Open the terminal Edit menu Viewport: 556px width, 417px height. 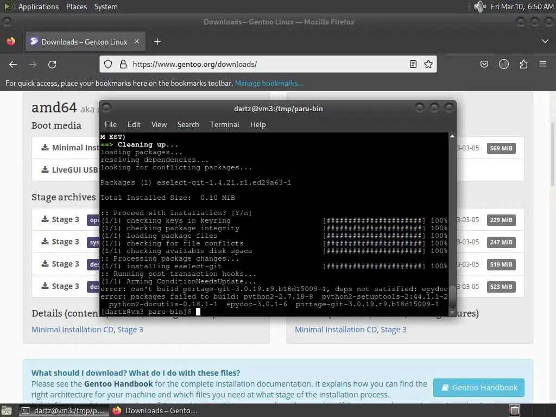(134, 124)
